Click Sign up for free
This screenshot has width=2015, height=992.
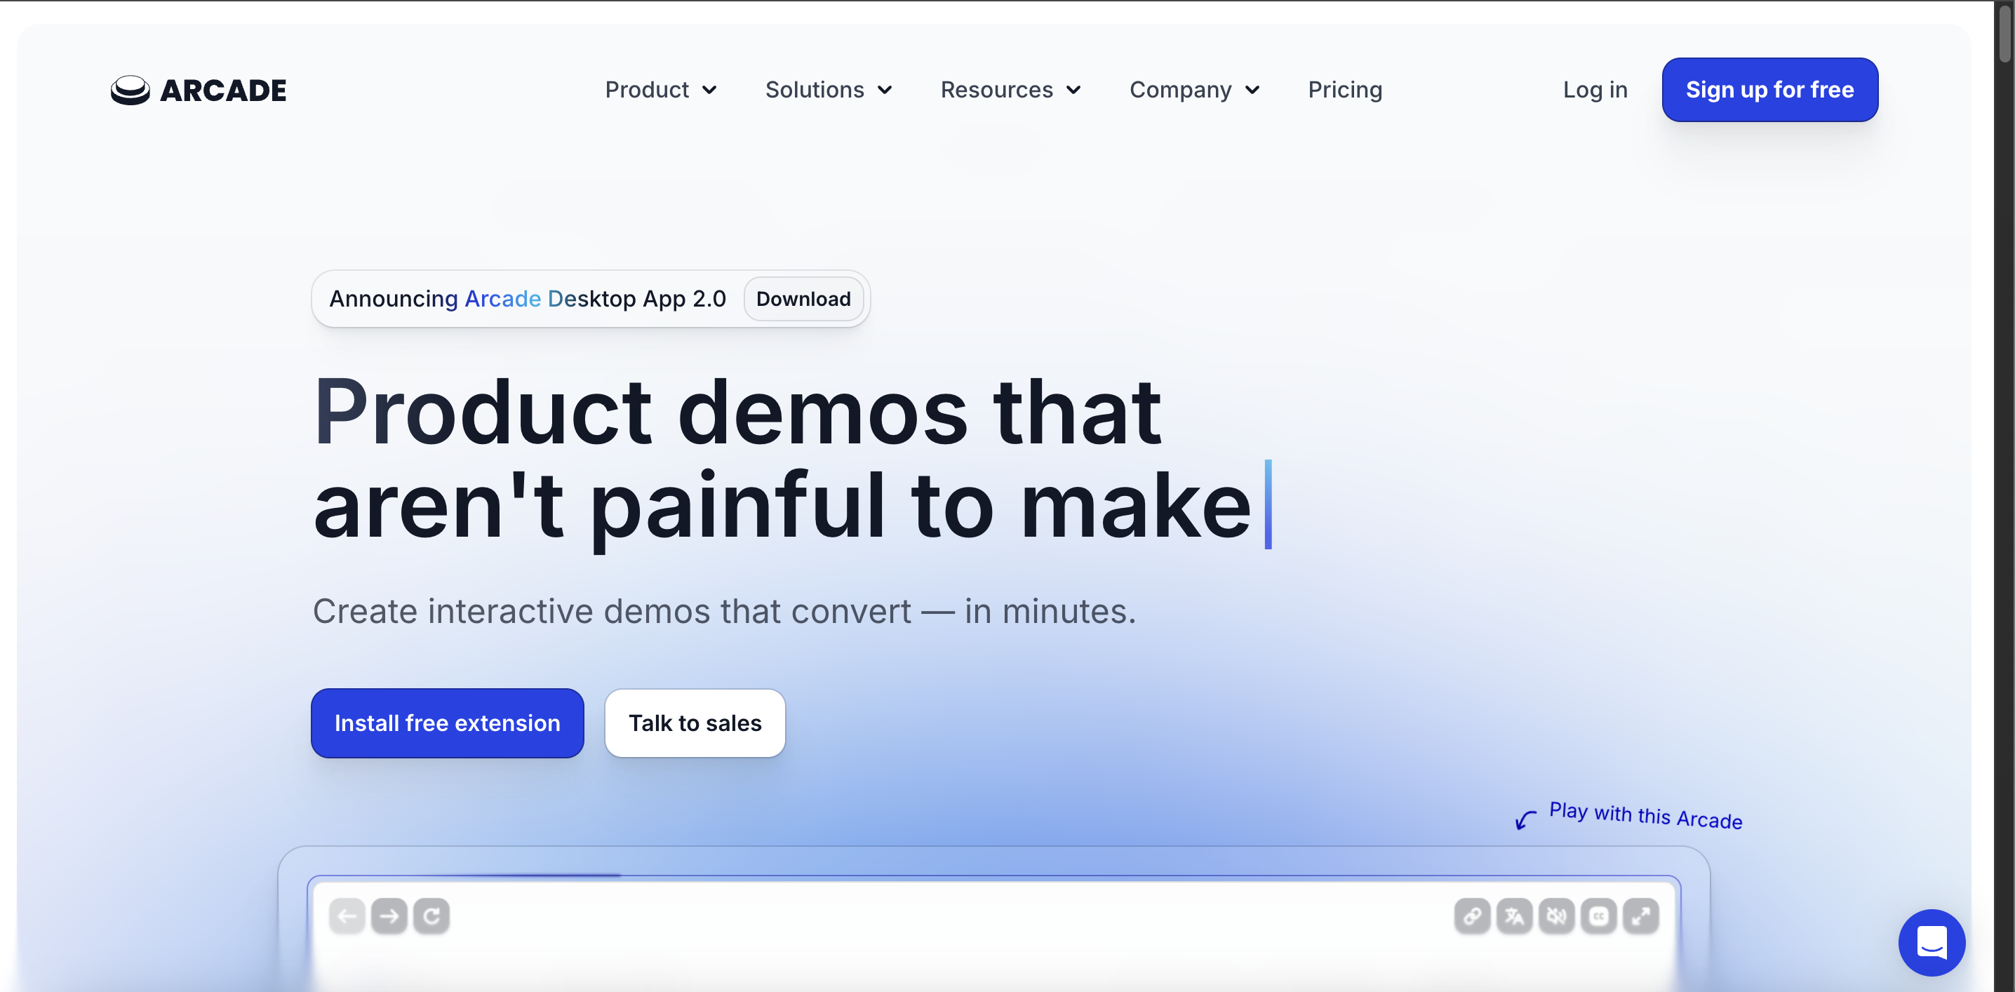(x=1769, y=90)
